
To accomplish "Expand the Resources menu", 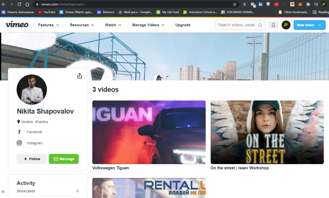I will (82, 25).
